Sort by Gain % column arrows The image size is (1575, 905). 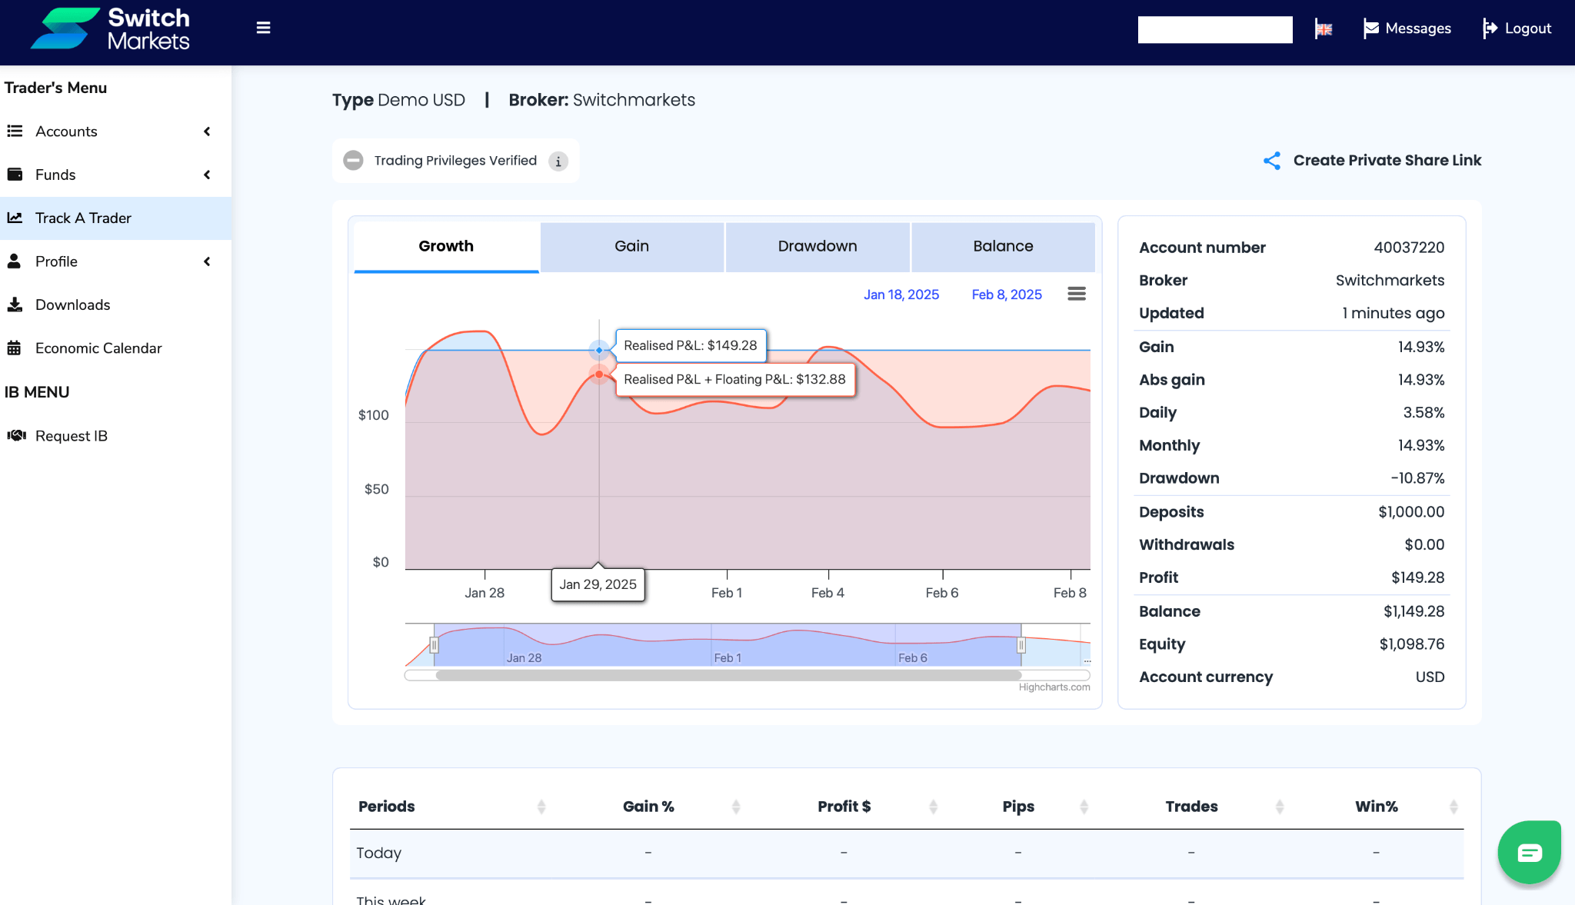736,807
